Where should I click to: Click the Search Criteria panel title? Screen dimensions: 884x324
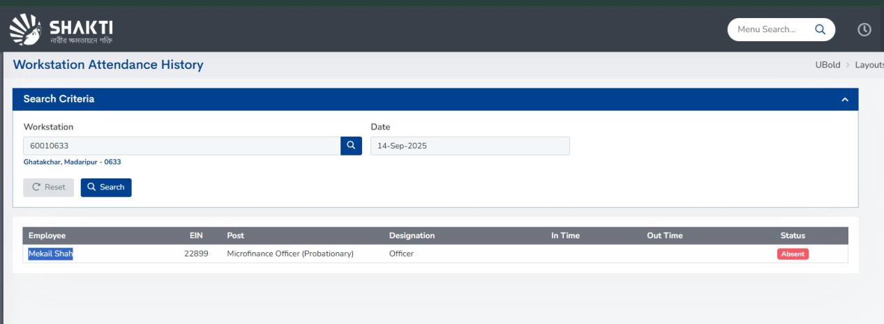coord(59,99)
